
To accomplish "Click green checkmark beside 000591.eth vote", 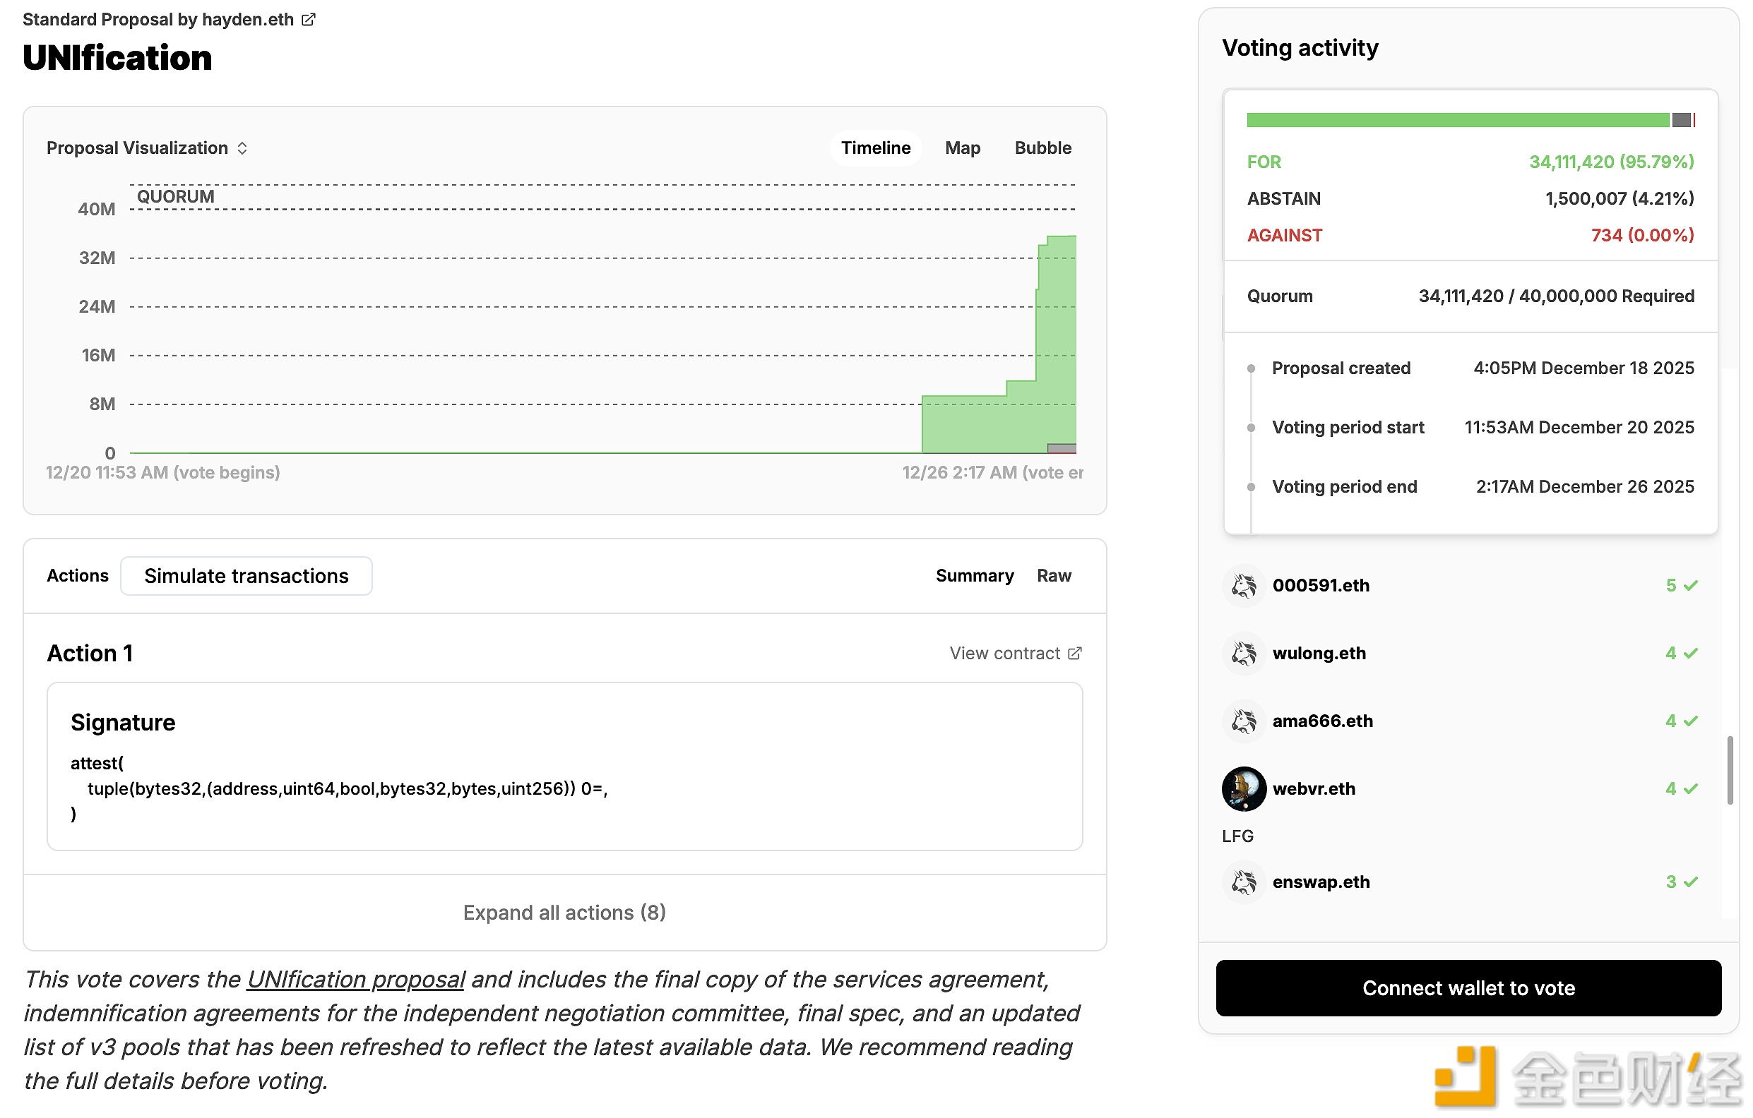I will (x=1690, y=586).
